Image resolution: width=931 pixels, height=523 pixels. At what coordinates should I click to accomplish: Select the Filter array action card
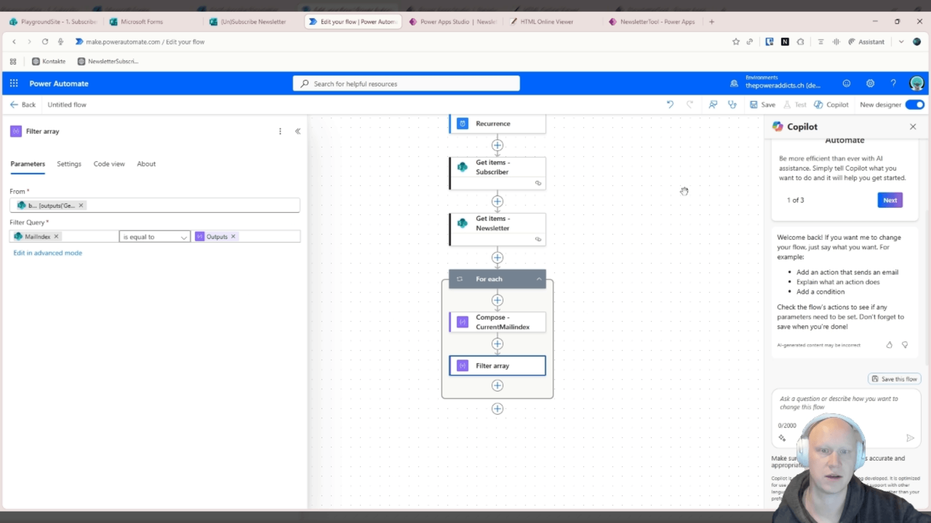(498, 366)
